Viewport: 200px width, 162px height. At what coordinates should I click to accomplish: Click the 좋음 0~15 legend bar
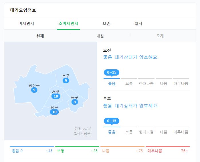coord(31,151)
